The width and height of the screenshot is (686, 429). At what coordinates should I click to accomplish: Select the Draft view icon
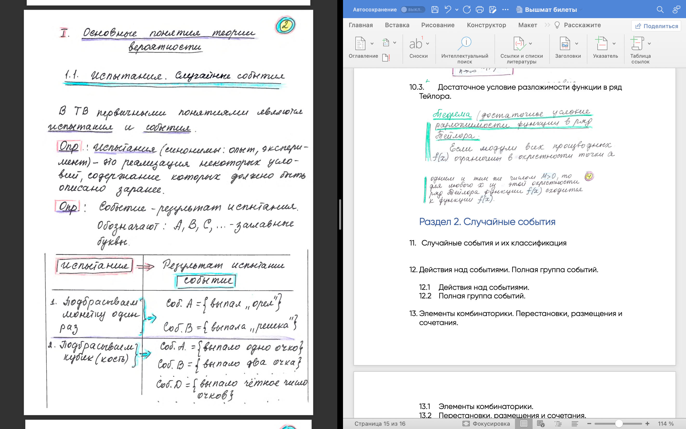(575, 424)
